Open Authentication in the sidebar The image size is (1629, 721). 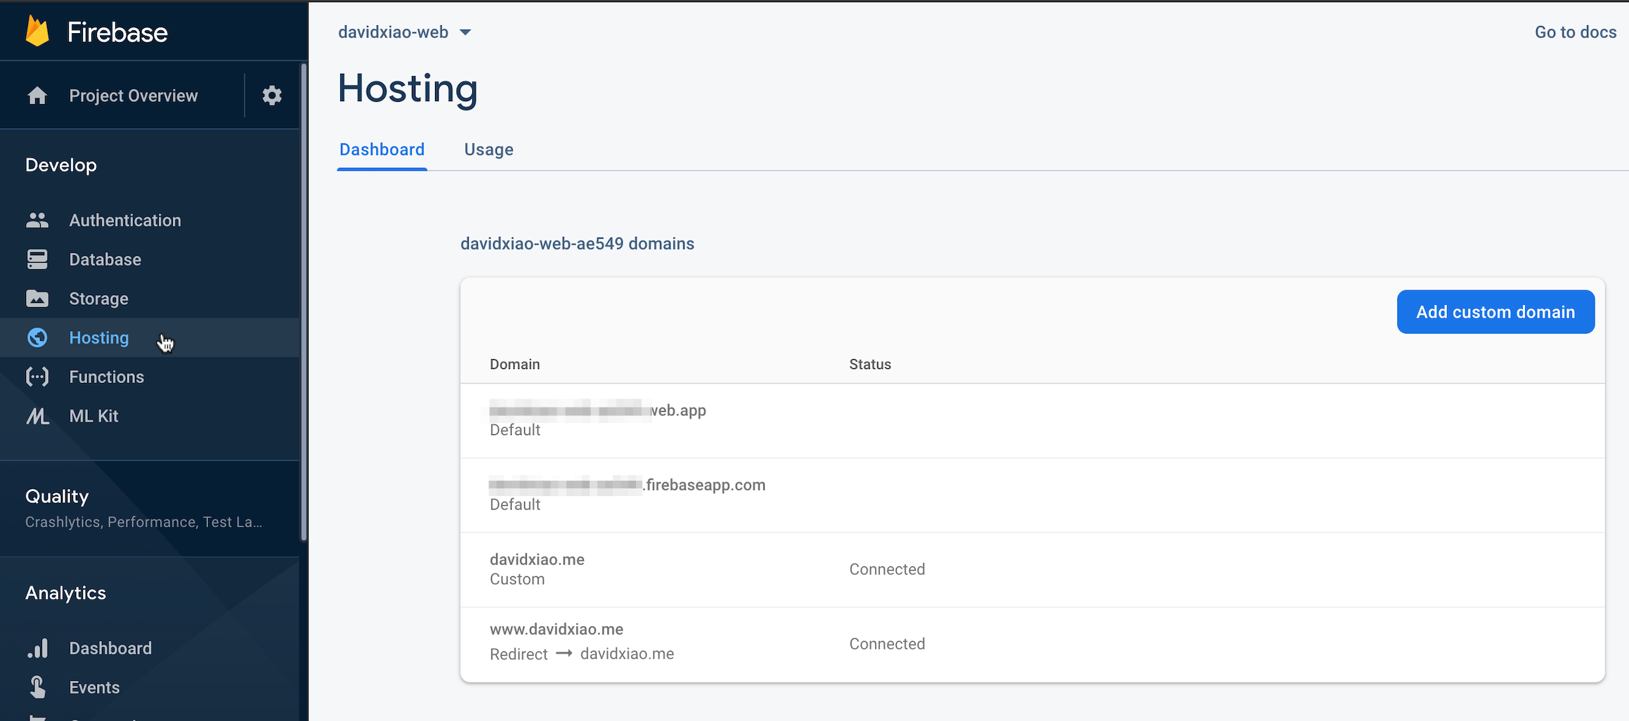(150, 220)
